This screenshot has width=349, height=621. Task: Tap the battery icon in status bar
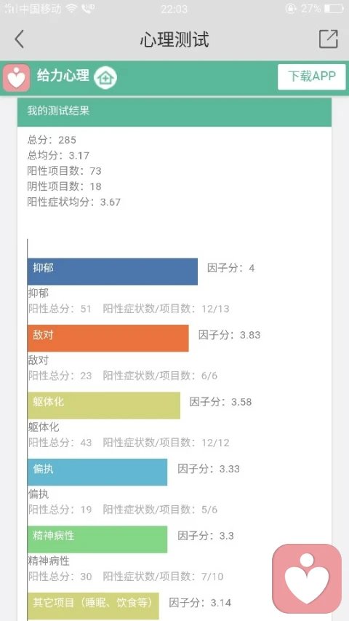click(x=334, y=9)
